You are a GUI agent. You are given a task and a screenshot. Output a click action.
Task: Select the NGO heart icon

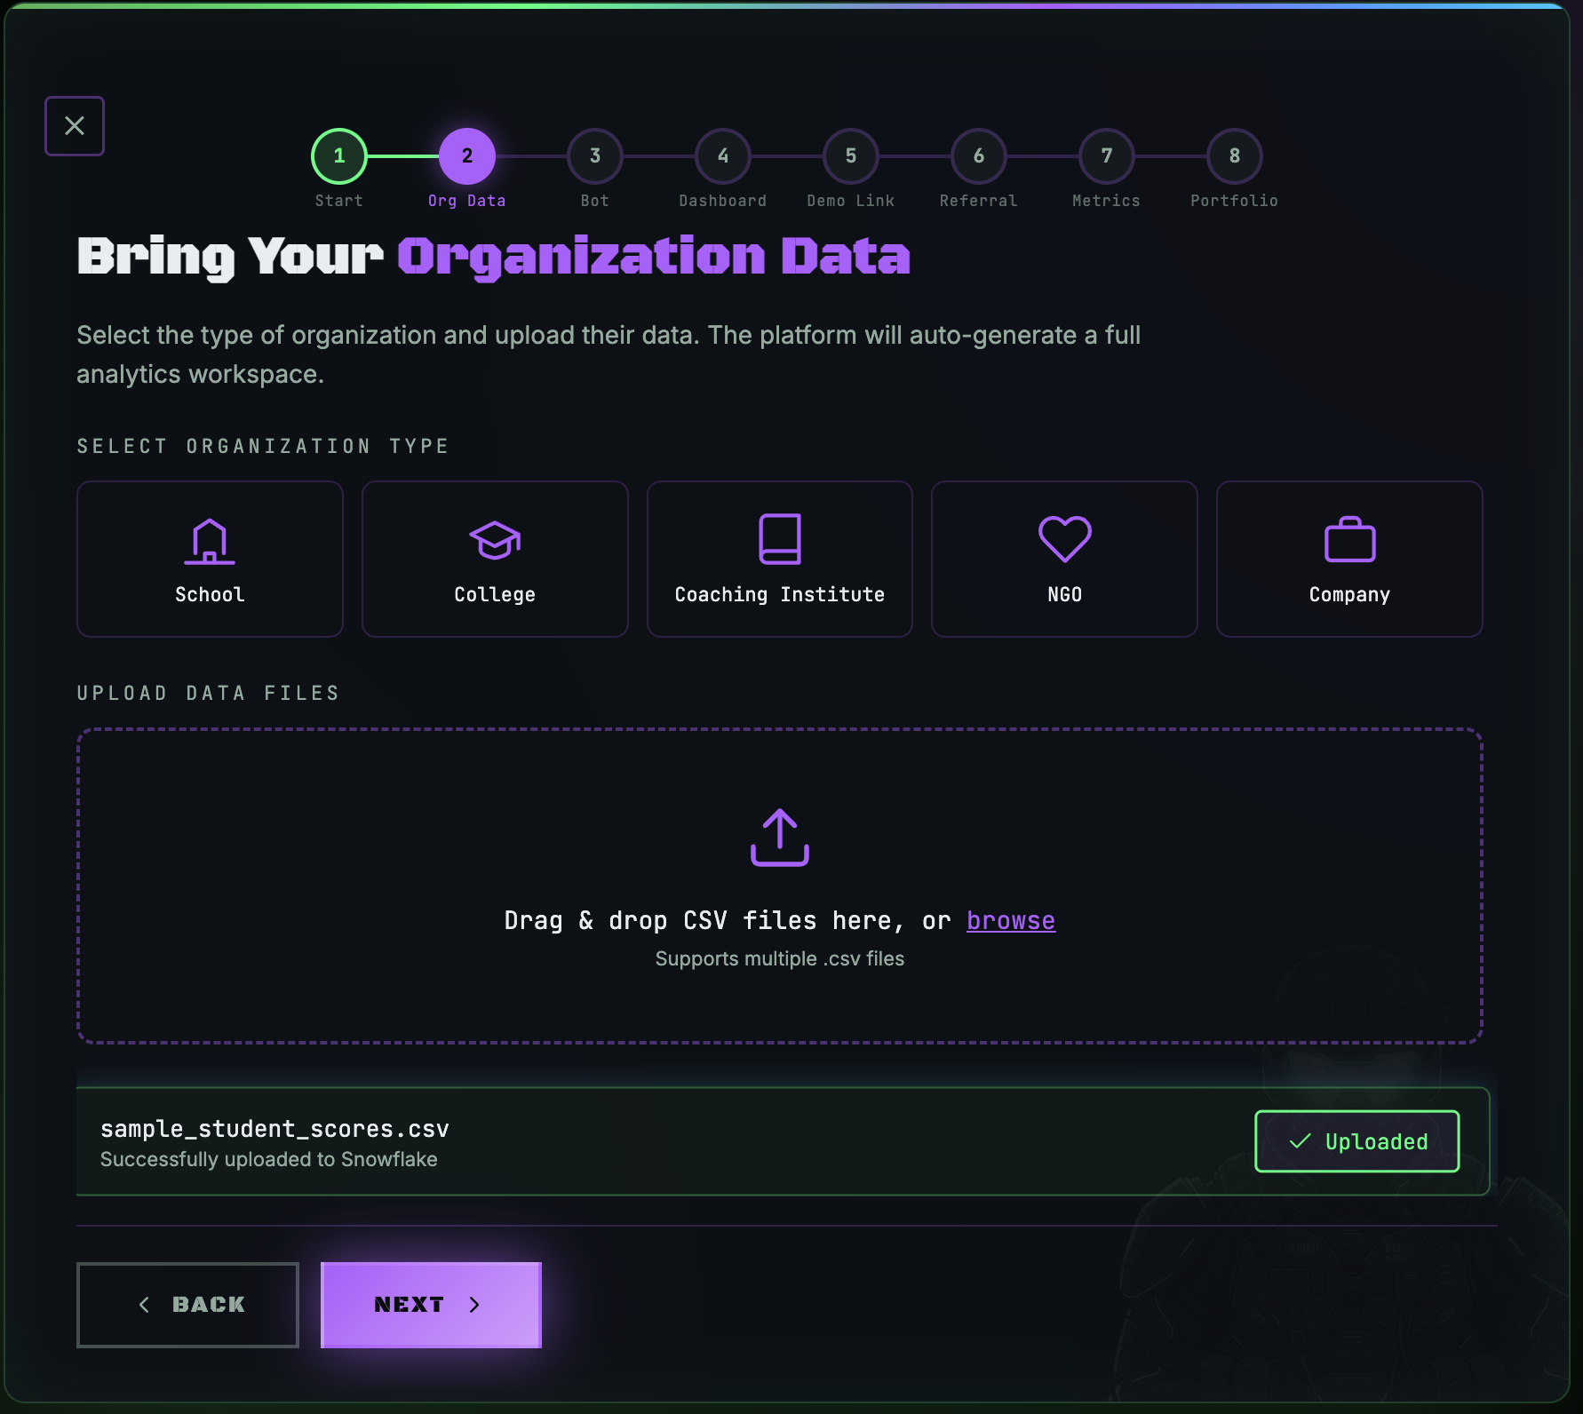(x=1065, y=539)
